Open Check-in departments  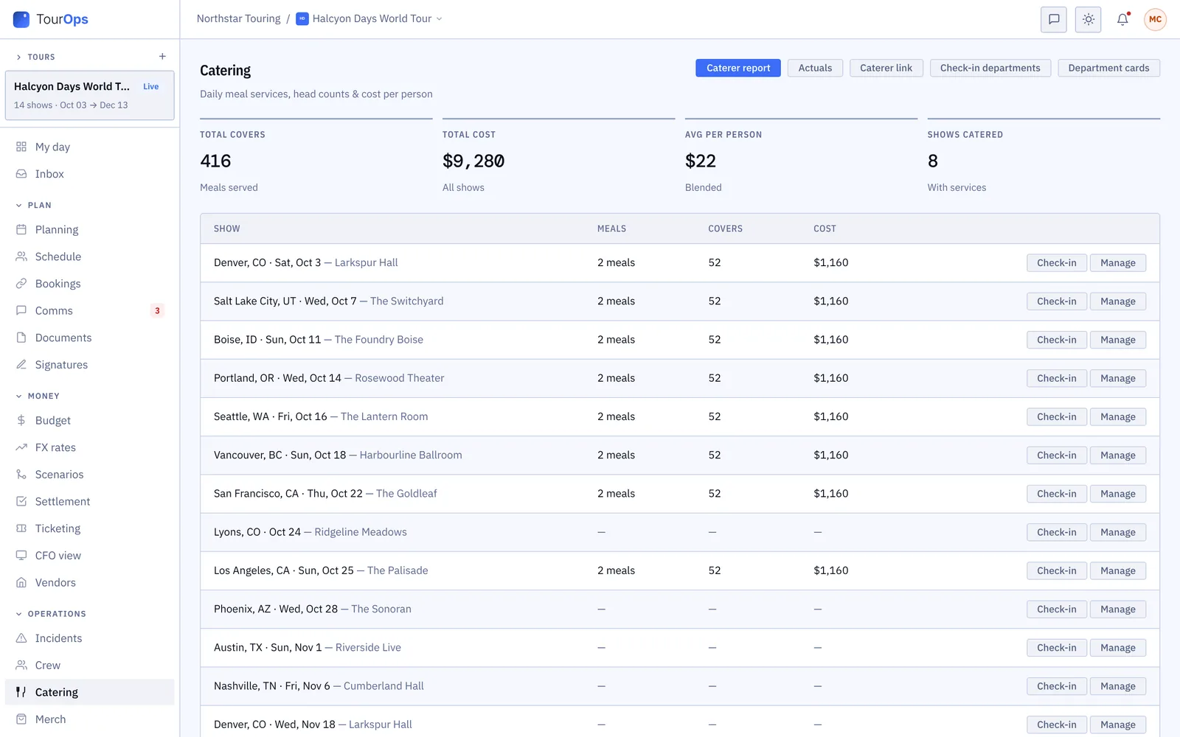[x=990, y=68]
